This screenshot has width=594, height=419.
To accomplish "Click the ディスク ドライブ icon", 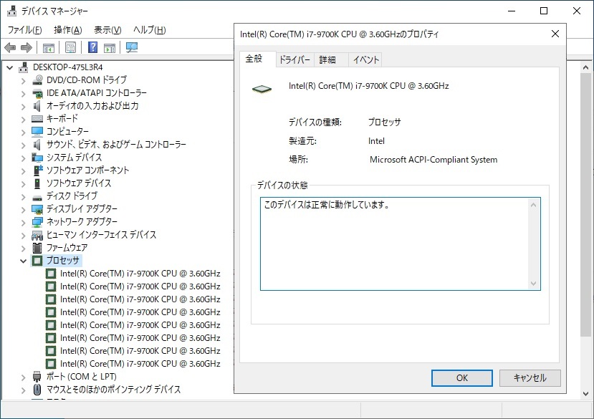I will [x=37, y=197].
